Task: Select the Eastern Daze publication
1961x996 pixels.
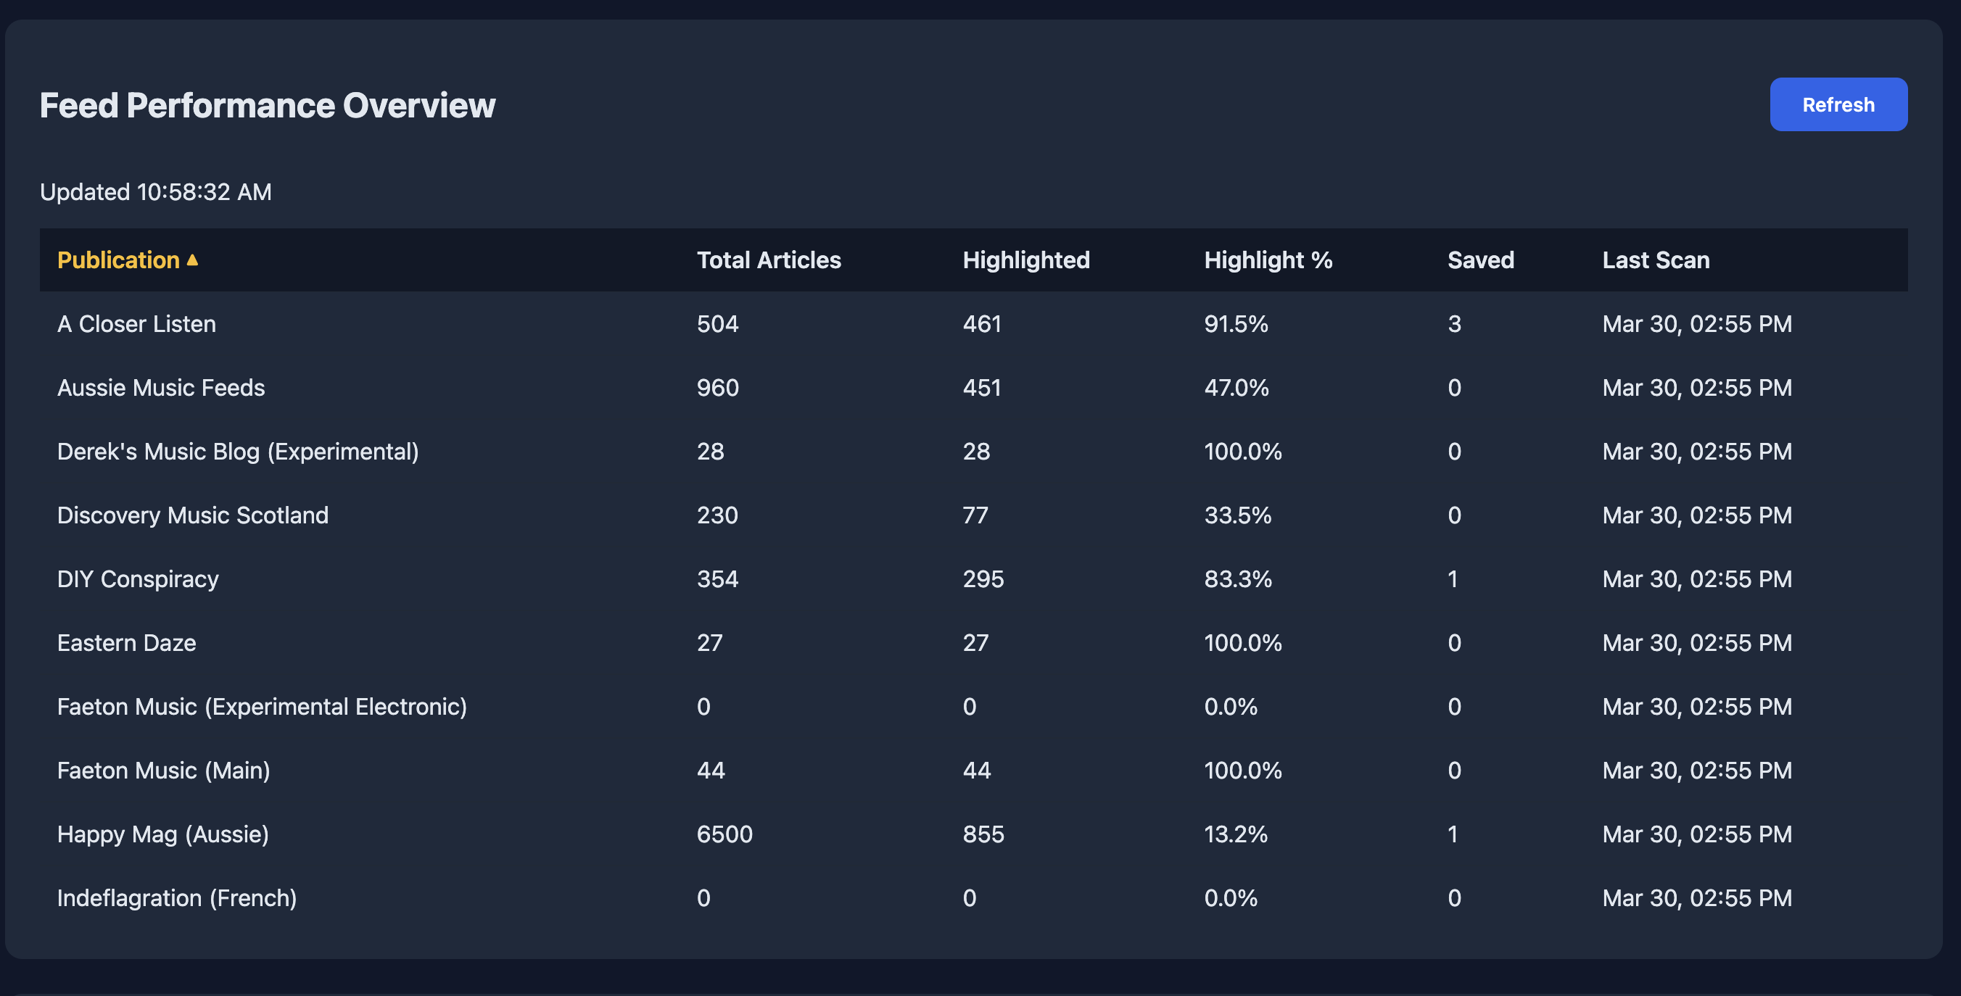Action: point(126,644)
